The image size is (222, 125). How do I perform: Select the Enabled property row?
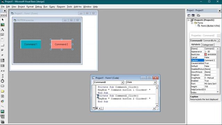[x=204, y=81]
